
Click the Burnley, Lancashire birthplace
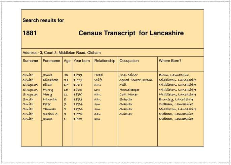pyautogui.click(x=176, y=99)
